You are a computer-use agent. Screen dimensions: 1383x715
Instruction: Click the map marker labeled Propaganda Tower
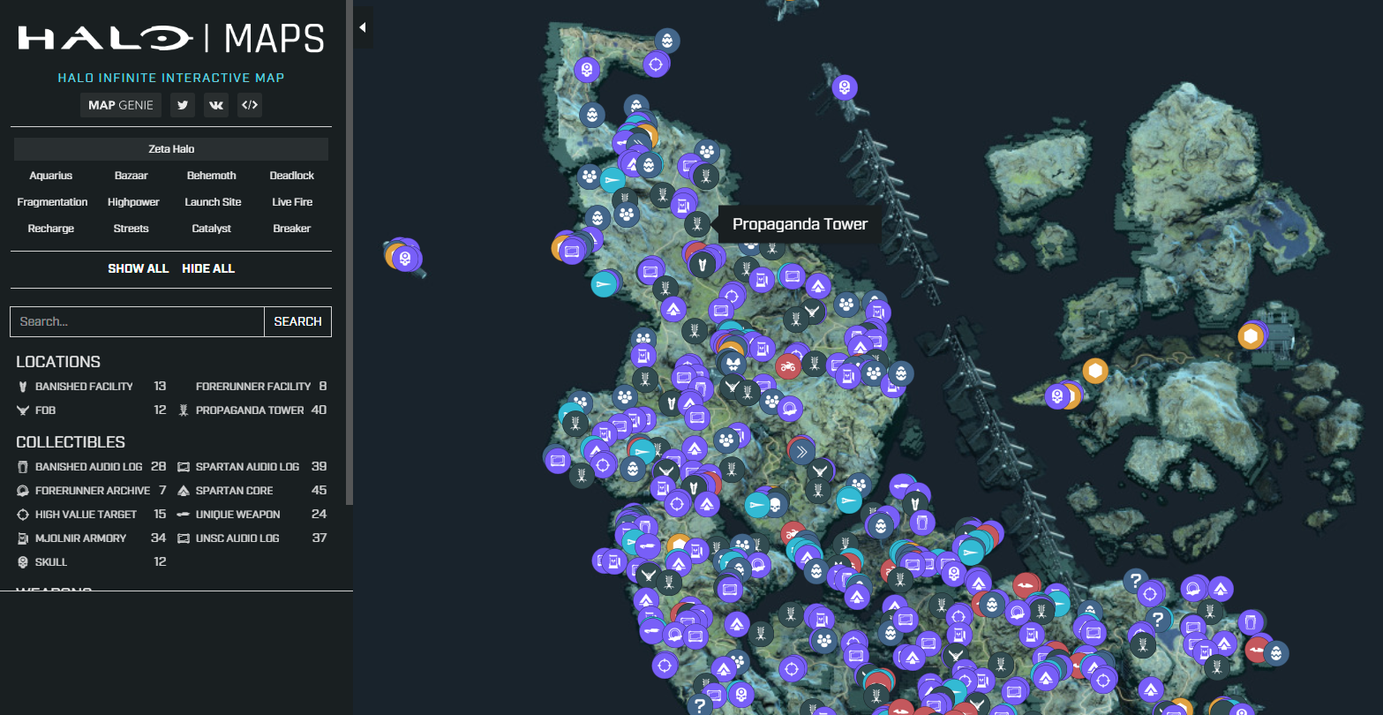point(697,224)
